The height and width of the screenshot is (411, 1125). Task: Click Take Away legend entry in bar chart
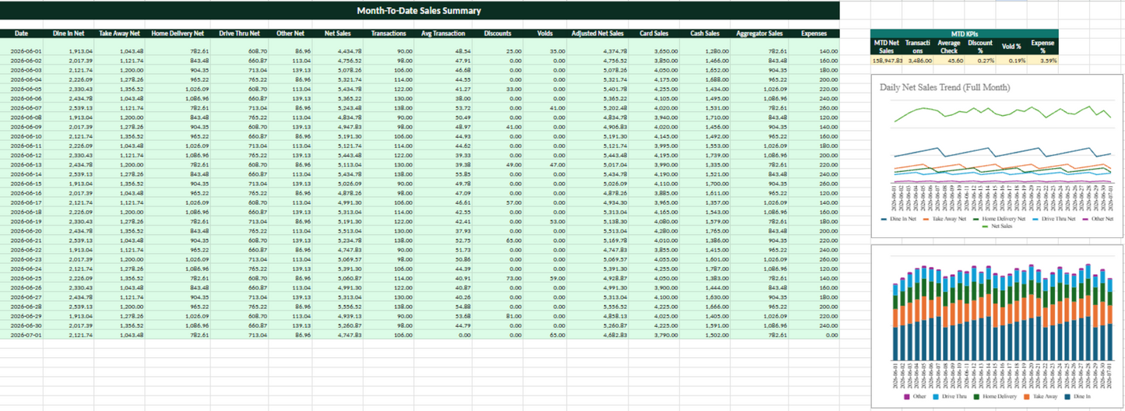point(1042,397)
